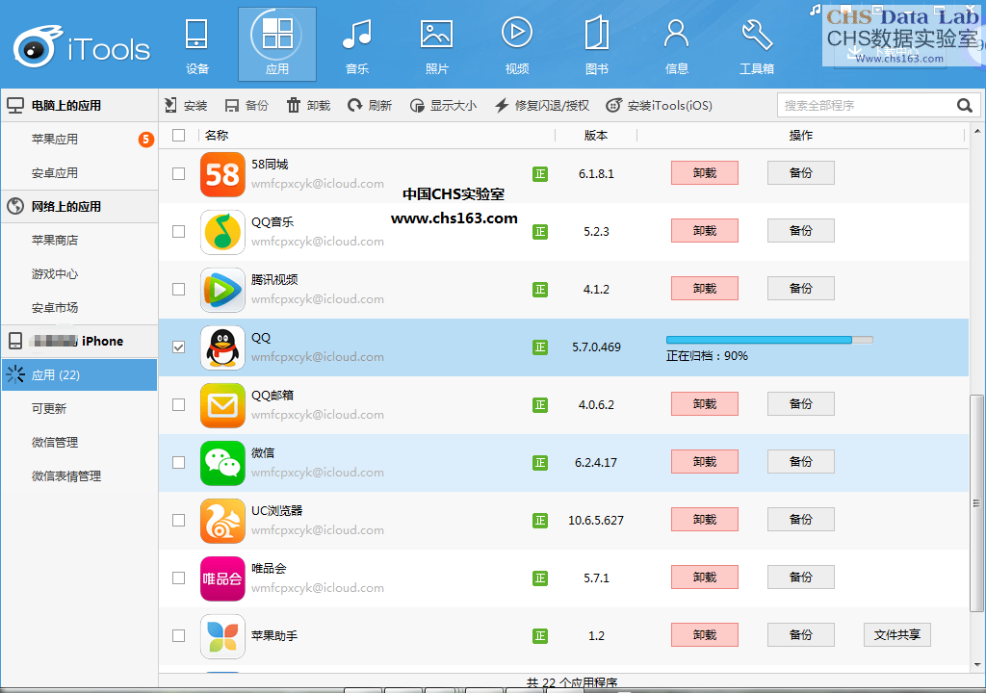Click the green 正 badge for 微信
This screenshot has width=986, height=693.
point(540,463)
